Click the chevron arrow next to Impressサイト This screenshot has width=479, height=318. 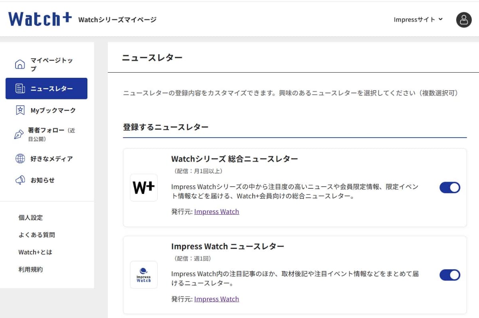pyautogui.click(x=441, y=19)
